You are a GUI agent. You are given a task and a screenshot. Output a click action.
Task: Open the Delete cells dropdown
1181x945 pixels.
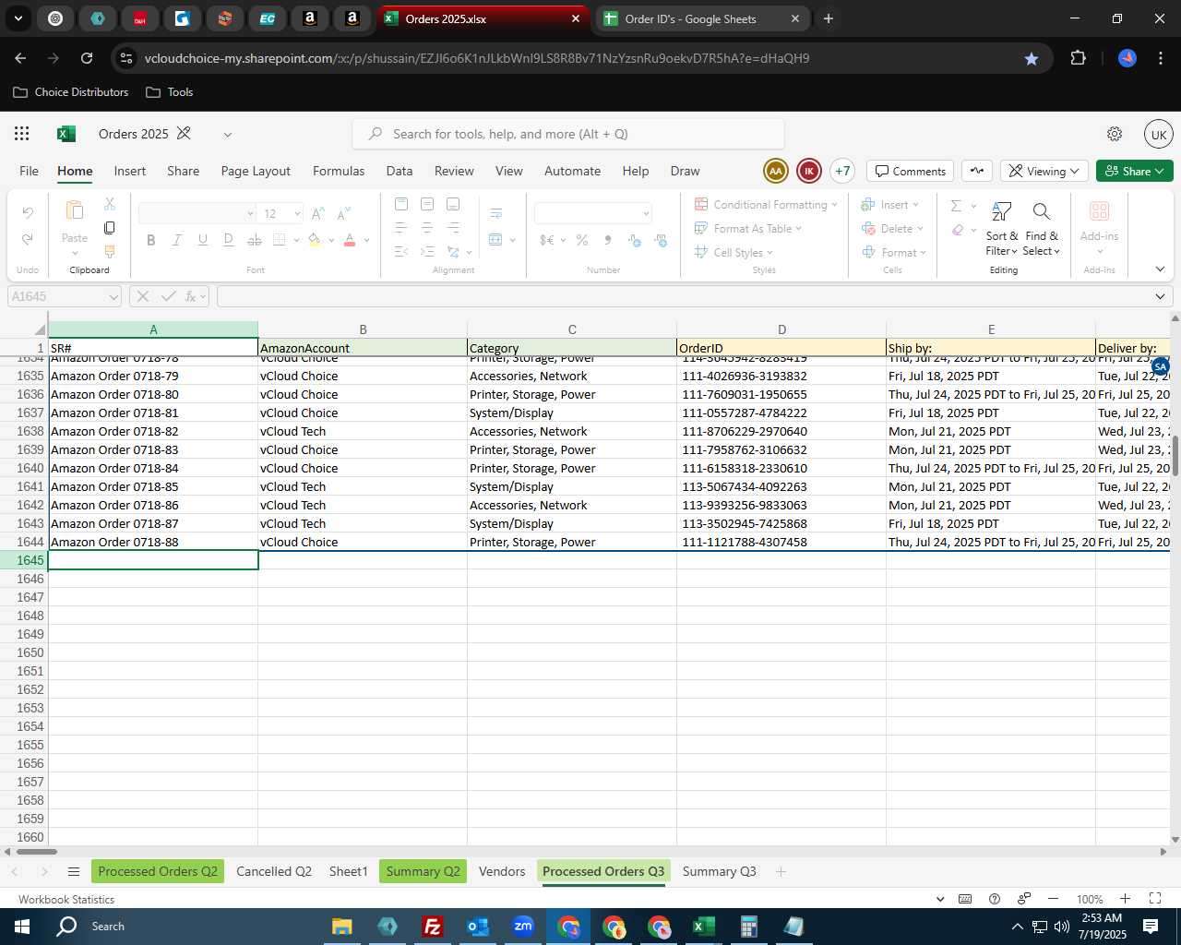[892, 228]
